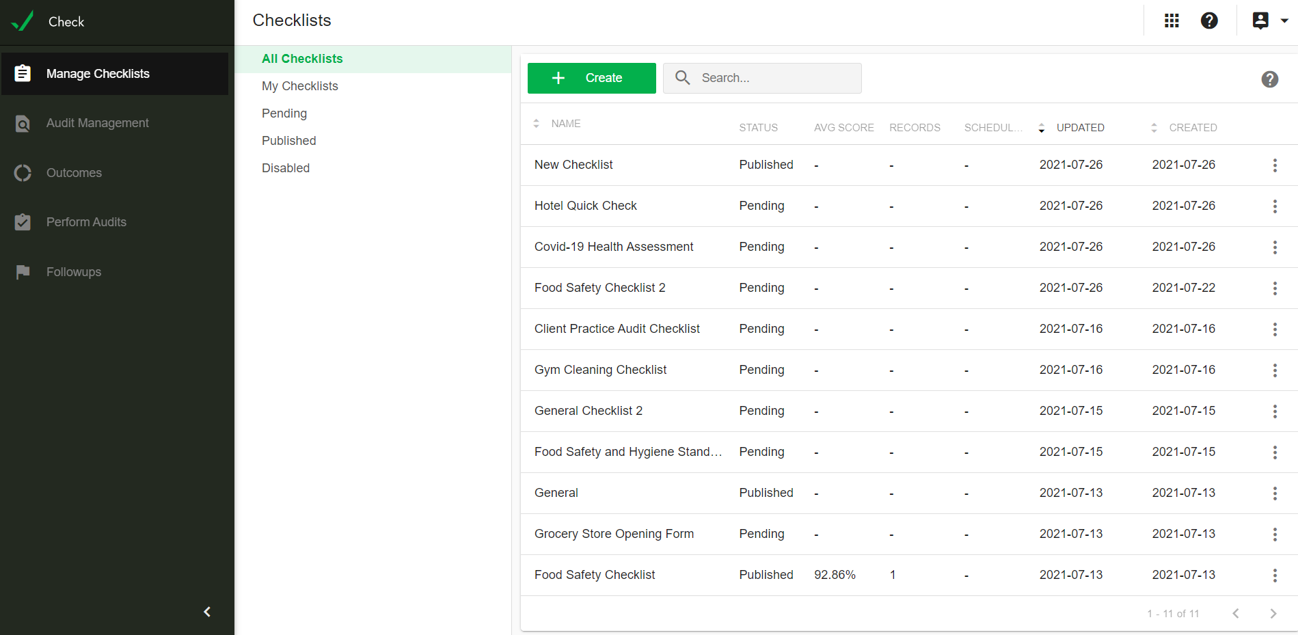Screen dimensions: 1298x635
Task: Click the Followups flag icon
Action: 23,272
